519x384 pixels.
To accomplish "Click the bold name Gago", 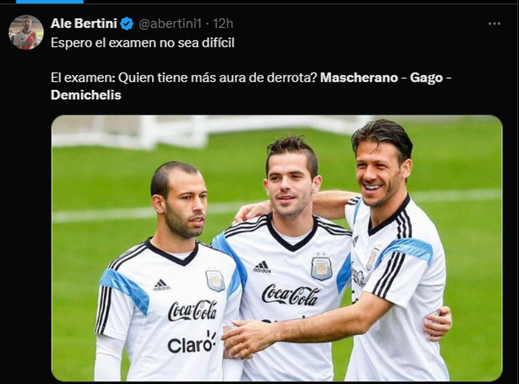I will (x=426, y=78).
